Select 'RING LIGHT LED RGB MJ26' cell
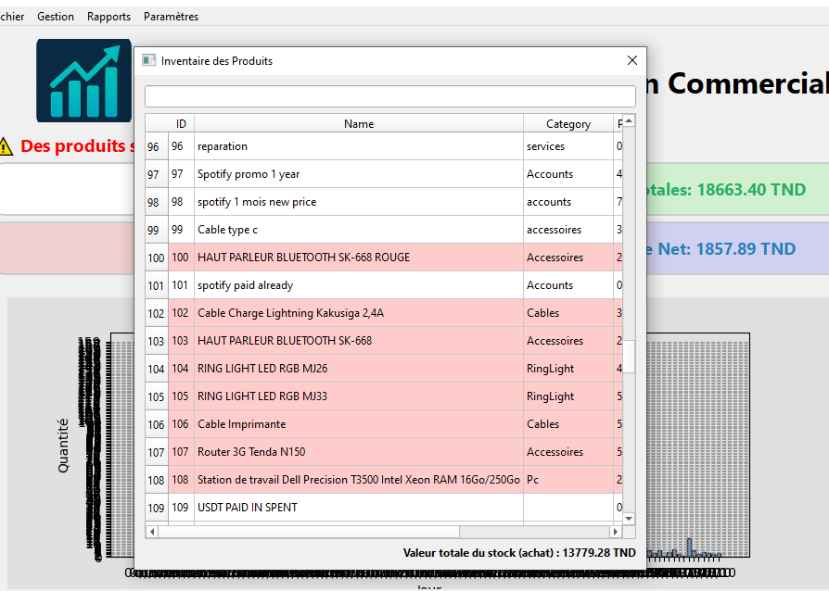Image resolution: width=829 pixels, height=591 pixels. pos(359,369)
